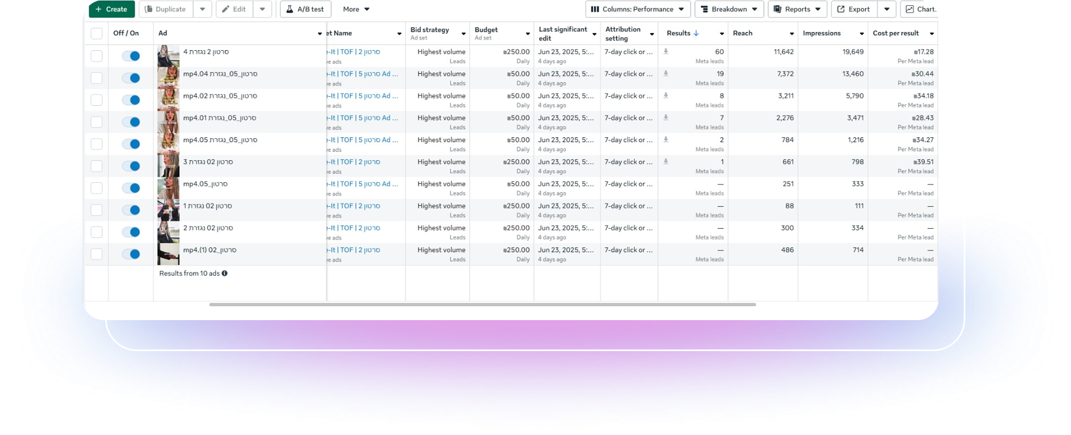Click the flask icon on A/B test
The width and height of the screenshot is (1071, 435).
289,9
